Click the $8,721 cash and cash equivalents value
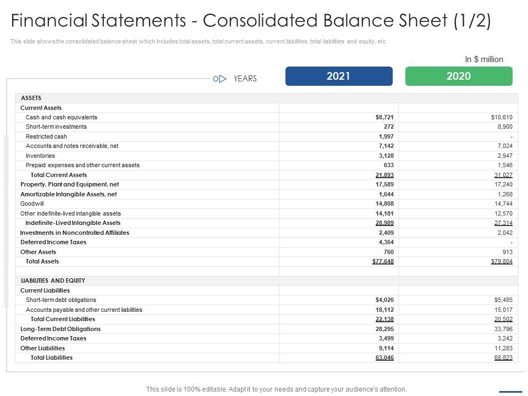Viewport: 528px width, 396px height. (386, 117)
